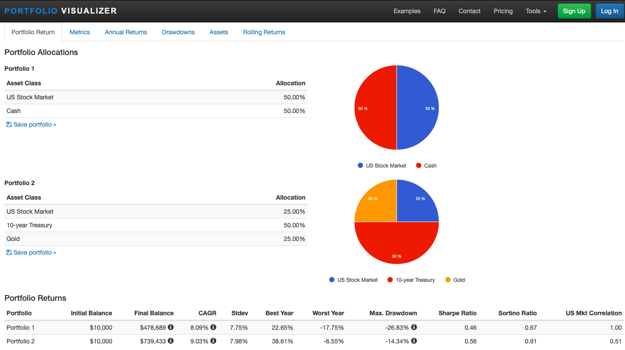The image size is (625, 350).
Task: Click info icon beside Portfolio 1 max drawdown
Action: 414,327
